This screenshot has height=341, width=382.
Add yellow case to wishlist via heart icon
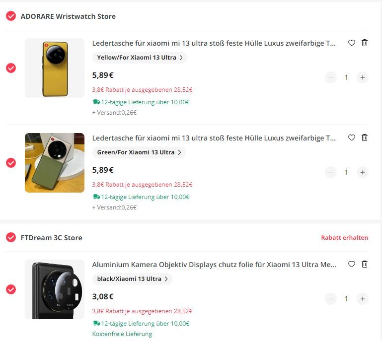tap(351, 43)
